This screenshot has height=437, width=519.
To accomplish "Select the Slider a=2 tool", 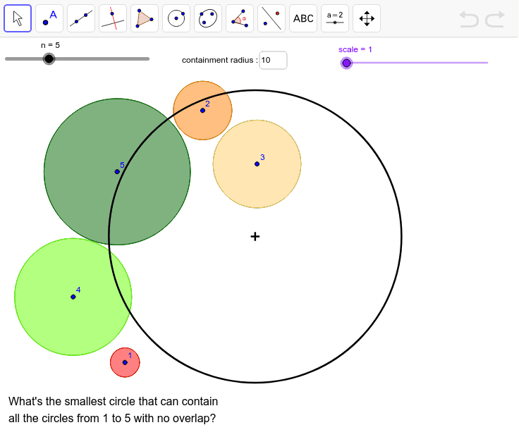I will coord(335,18).
